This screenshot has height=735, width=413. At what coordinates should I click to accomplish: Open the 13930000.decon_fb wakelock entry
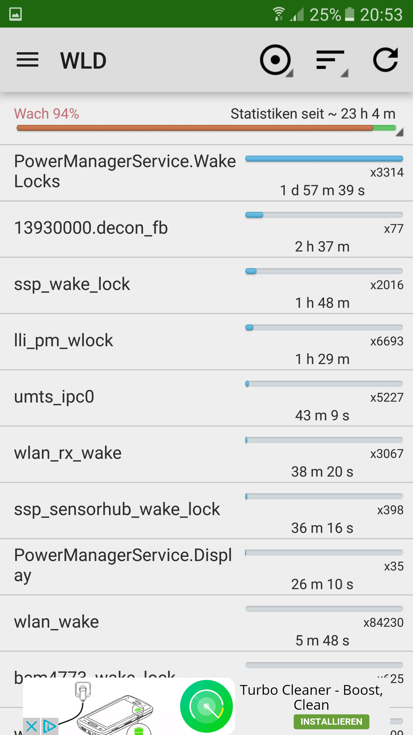coord(206,229)
